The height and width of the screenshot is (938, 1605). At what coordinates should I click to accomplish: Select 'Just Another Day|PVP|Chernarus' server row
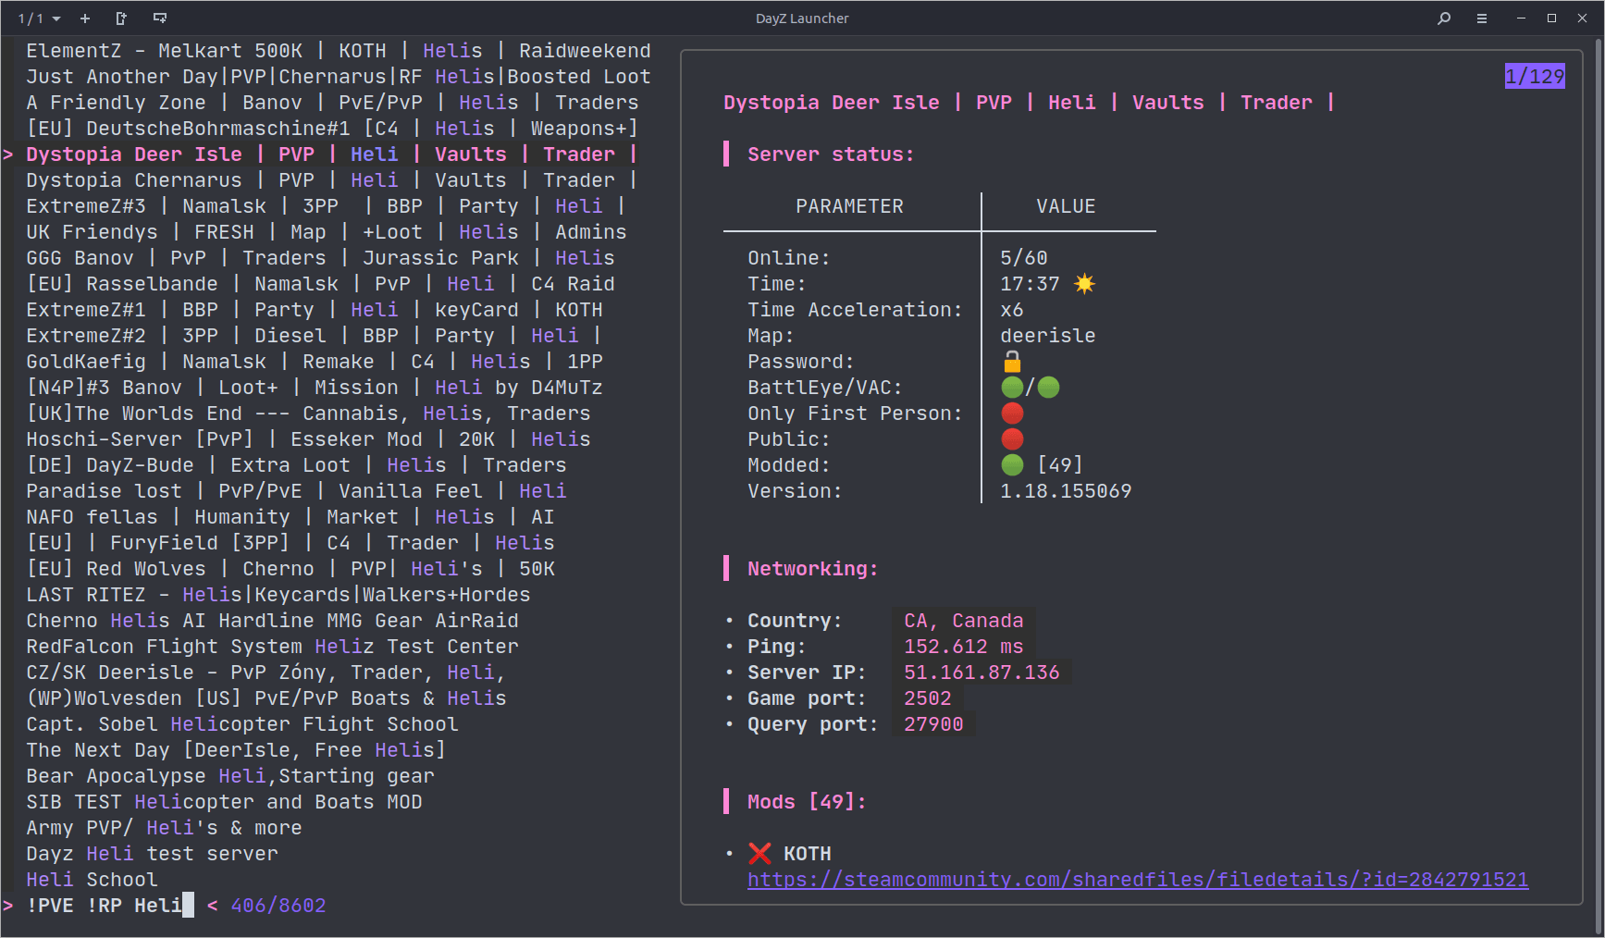tap(339, 77)
